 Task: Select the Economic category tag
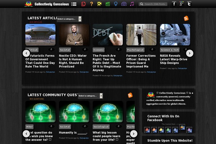coord(99,50)
